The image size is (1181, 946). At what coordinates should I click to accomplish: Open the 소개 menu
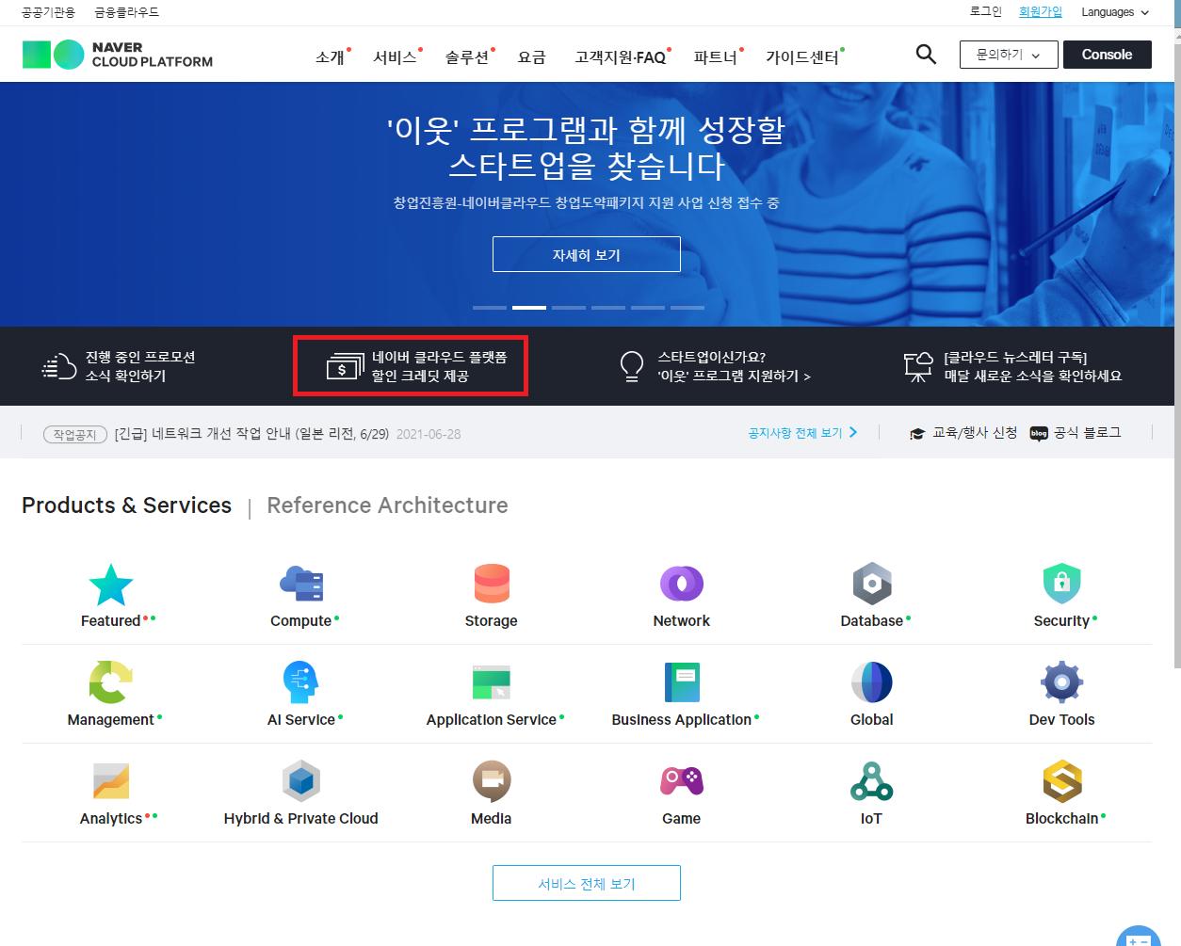tap(330, 57)
